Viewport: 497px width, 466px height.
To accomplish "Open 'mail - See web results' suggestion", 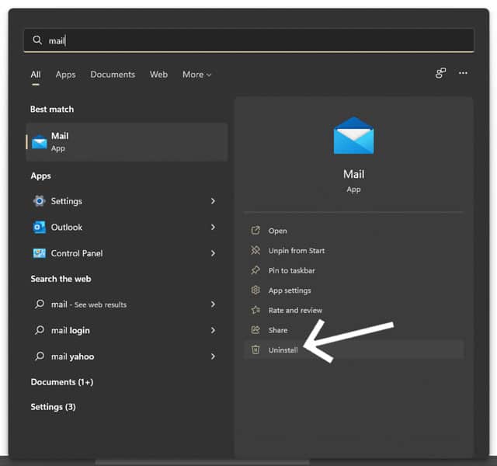I will coord(127,304).
